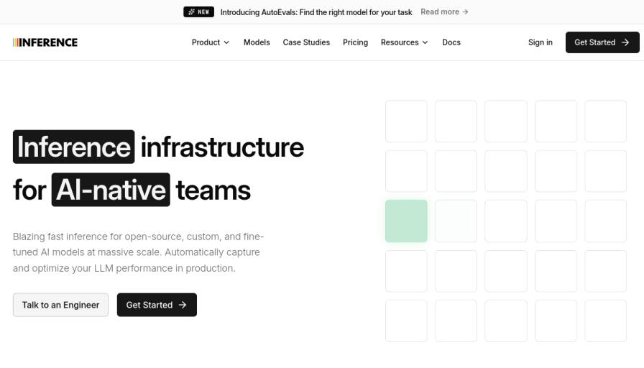The height and width of the screenshot is (368, 644).
Task: Click Get Started in the header
Action: 602,42
